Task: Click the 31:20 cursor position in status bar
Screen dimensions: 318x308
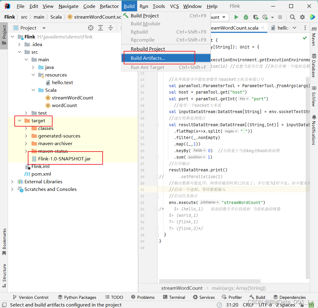Action: tap(232, 305)
